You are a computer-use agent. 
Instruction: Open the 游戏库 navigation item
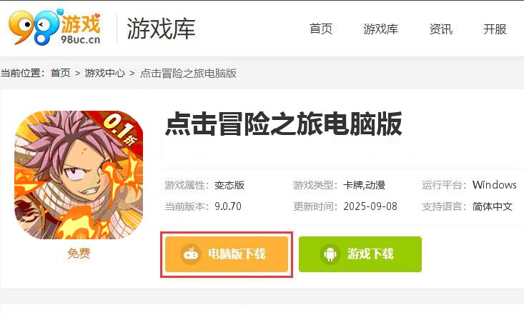(380, 29)
